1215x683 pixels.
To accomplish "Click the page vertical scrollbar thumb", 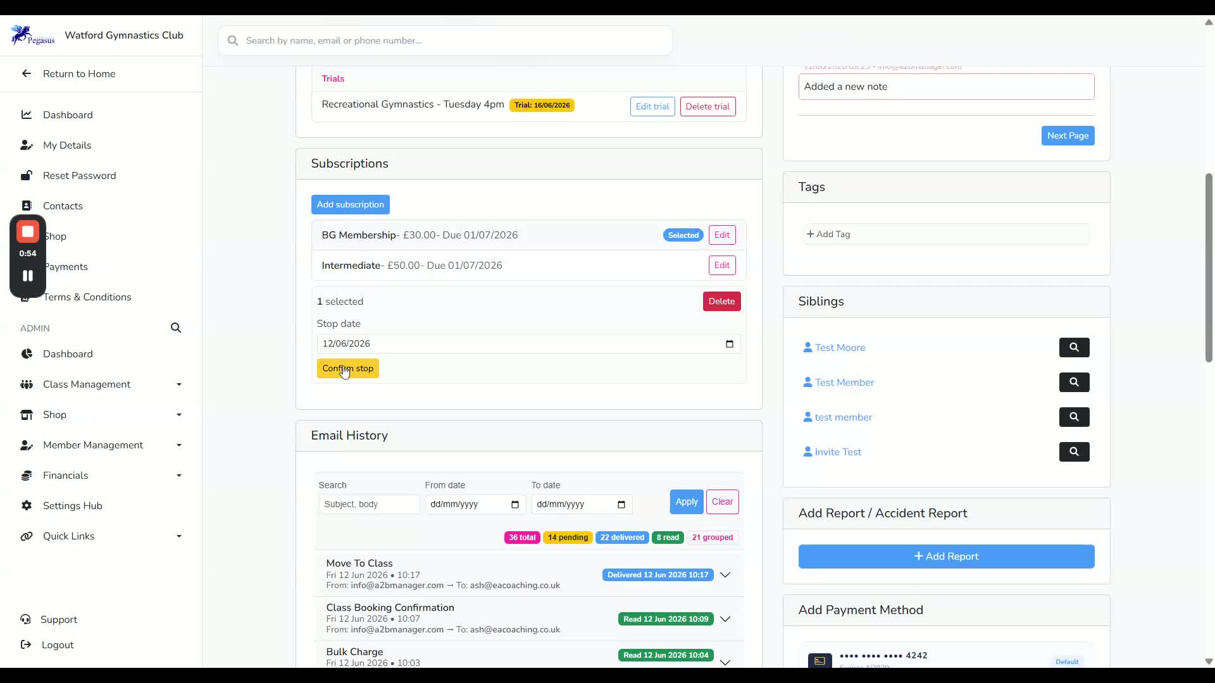I will pos(1208,268).
